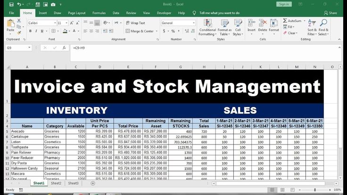
Task: Apply Percent Style format
Action: click(x=173, y=31)
